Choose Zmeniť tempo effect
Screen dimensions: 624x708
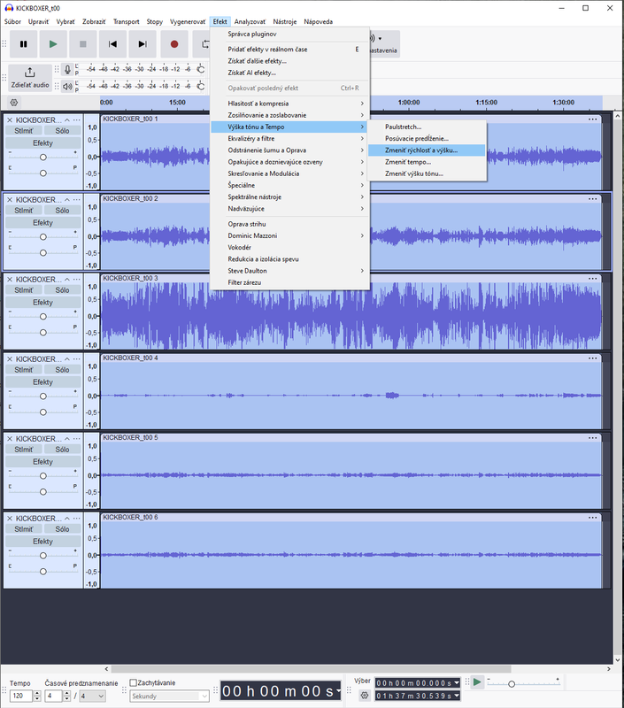click(x=427, y=162)
